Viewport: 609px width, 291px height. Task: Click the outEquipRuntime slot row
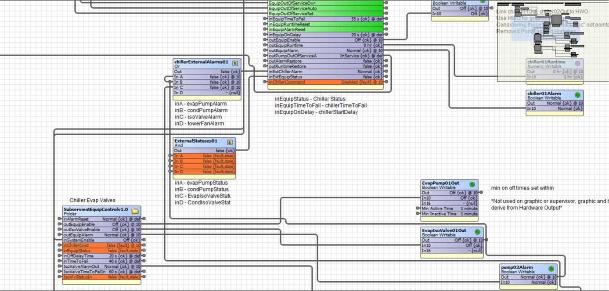pos(325,45)
